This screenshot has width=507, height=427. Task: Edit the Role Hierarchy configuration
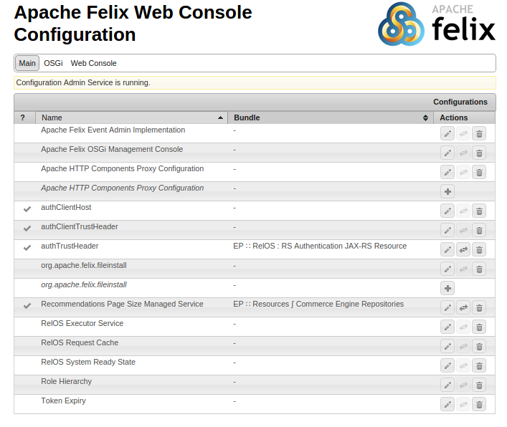click(x=447, y=385)
